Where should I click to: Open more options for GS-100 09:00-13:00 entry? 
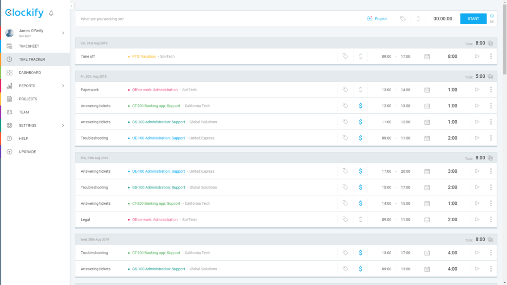tap(491, 269)
